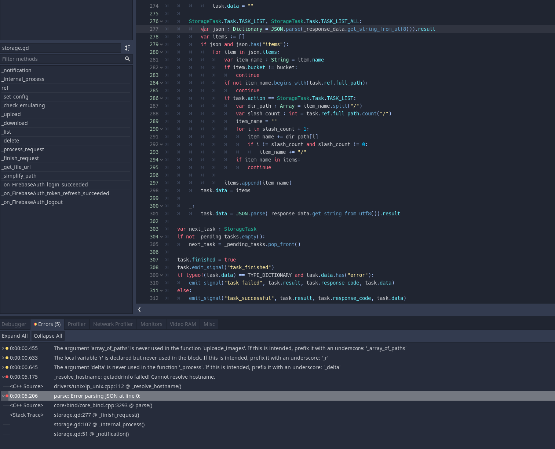This screenshot has width=555, height=449.
Task: Expand the 0:00:00.645 delta warning entry
Action: point(3,367)
